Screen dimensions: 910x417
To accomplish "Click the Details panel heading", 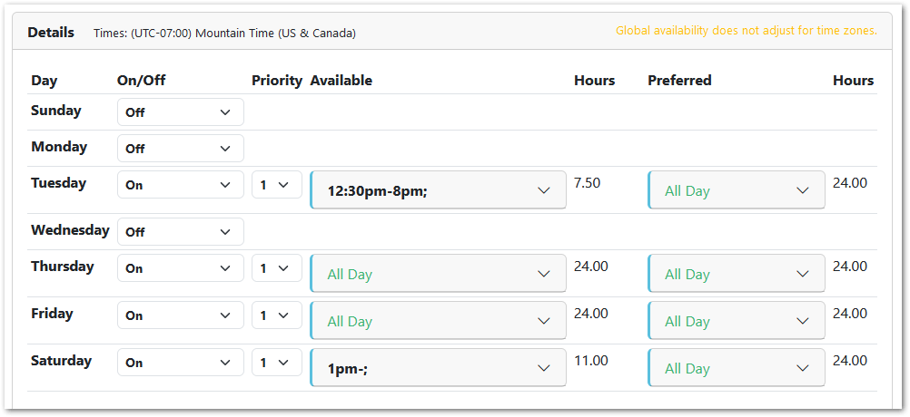I will (x=51, y=33).
